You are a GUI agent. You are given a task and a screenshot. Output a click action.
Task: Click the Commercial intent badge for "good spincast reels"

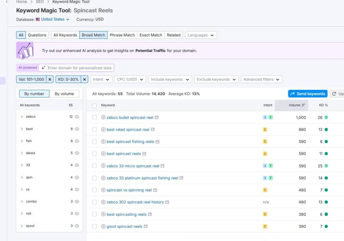click(265, 226)
